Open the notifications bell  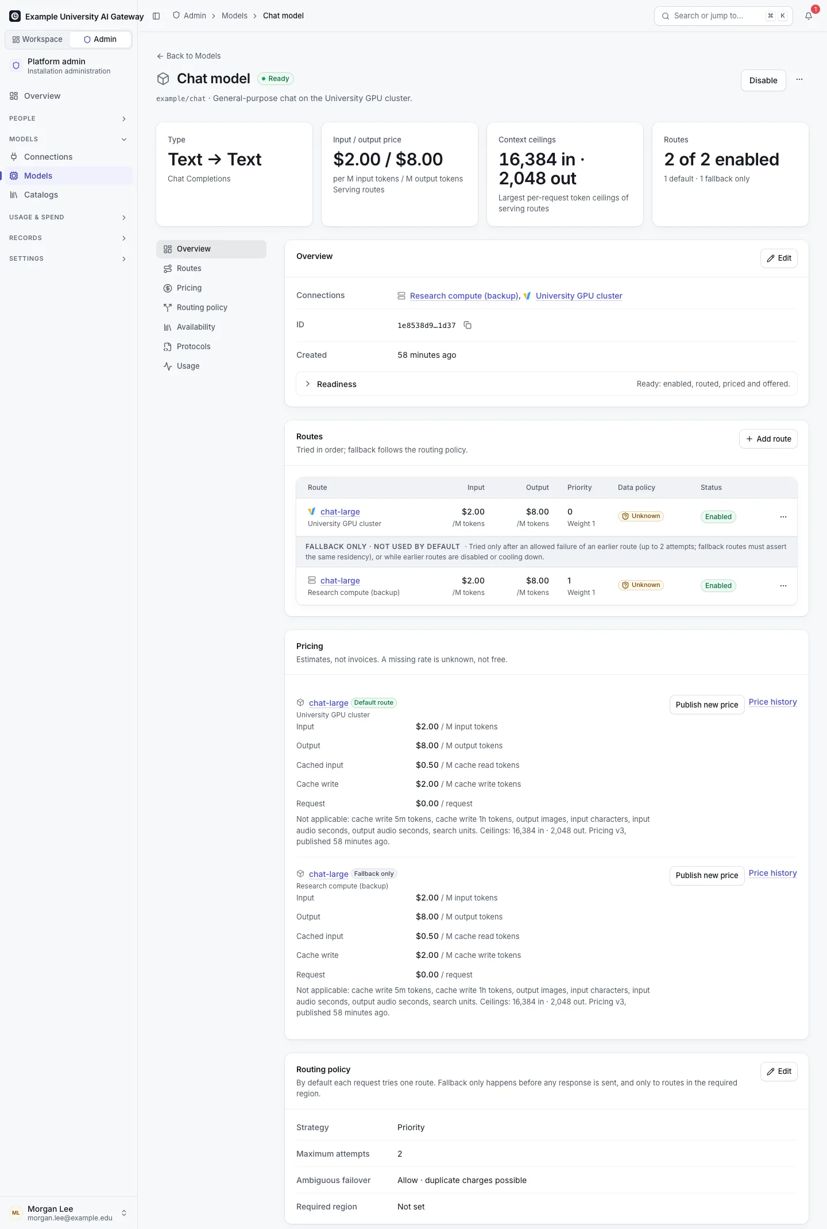coord(809,16)
